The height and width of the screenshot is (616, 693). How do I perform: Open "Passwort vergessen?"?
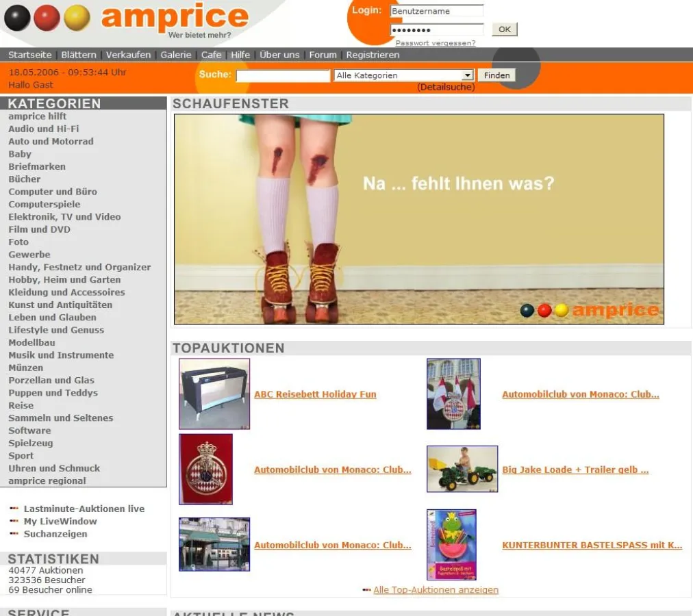coord(436,42)
